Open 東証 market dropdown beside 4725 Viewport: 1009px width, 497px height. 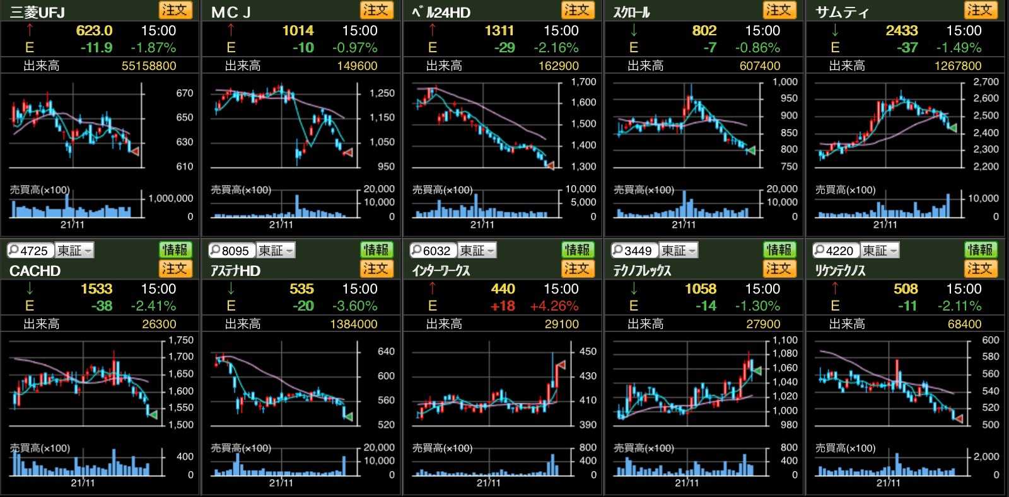pos(74,251)
